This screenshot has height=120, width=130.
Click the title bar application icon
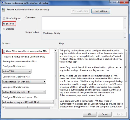tap(3, 3)
